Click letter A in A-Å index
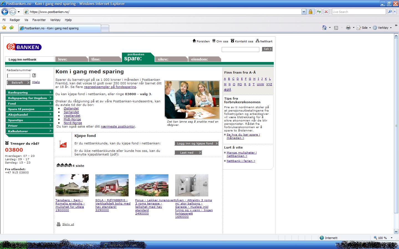Screen dimensions: 399x249 [225, 79]
